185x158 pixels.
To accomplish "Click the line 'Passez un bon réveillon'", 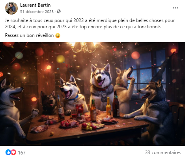I will [29, 35].
